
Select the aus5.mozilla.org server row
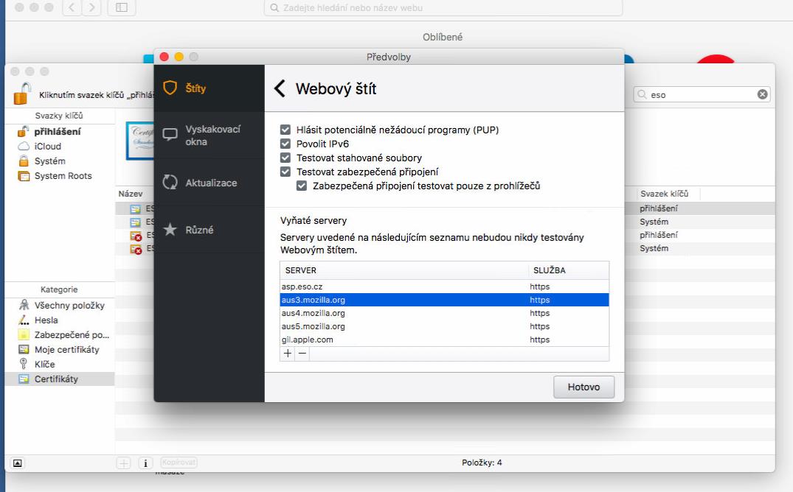444,326
